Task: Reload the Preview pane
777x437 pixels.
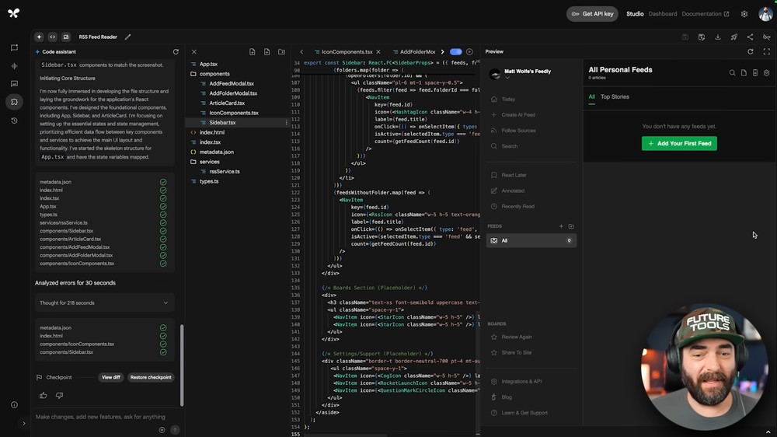Action: pos(751,51)
